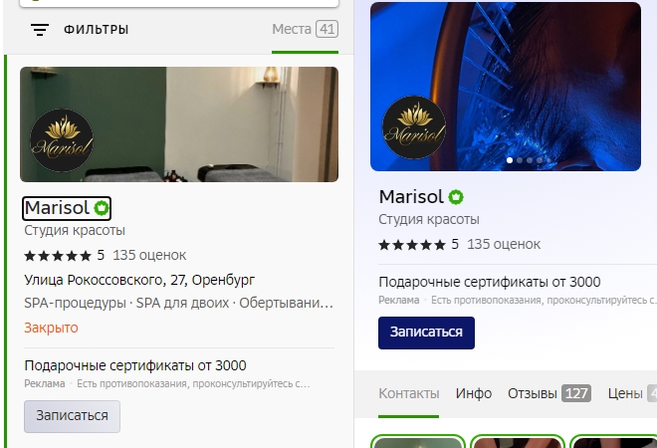Click star rating in the left listing
The width and height of the screenshot is (657, 448).
(58, 256)
